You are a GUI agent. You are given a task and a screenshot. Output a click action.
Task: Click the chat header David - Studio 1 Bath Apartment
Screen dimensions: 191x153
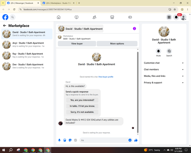tap(81, 29)
